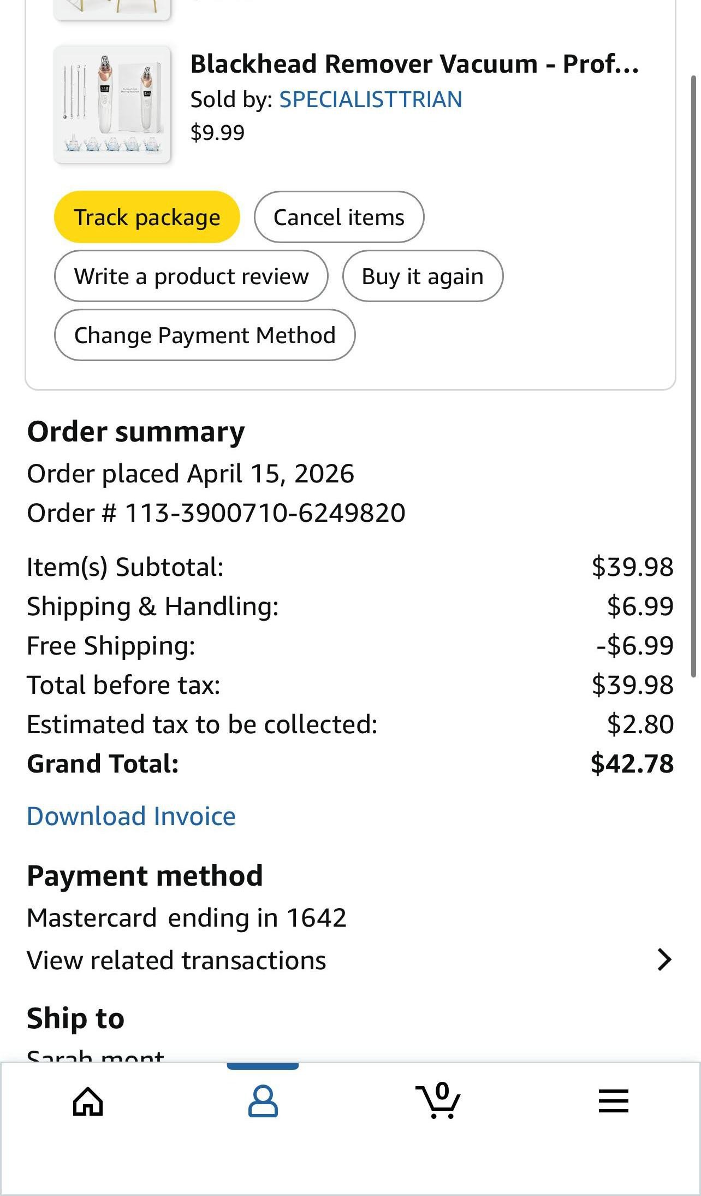701x1196 pixels.
Task: Click the Download Invoice link
Action: tap(131, 816)
